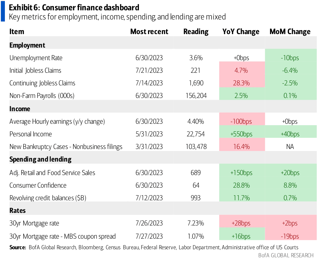Image resolution: width=319 pixels, height=259 pixels.
Task: Click the 'BofA GLOBAL RESEARCH' footer text
Action: [286, 255]
